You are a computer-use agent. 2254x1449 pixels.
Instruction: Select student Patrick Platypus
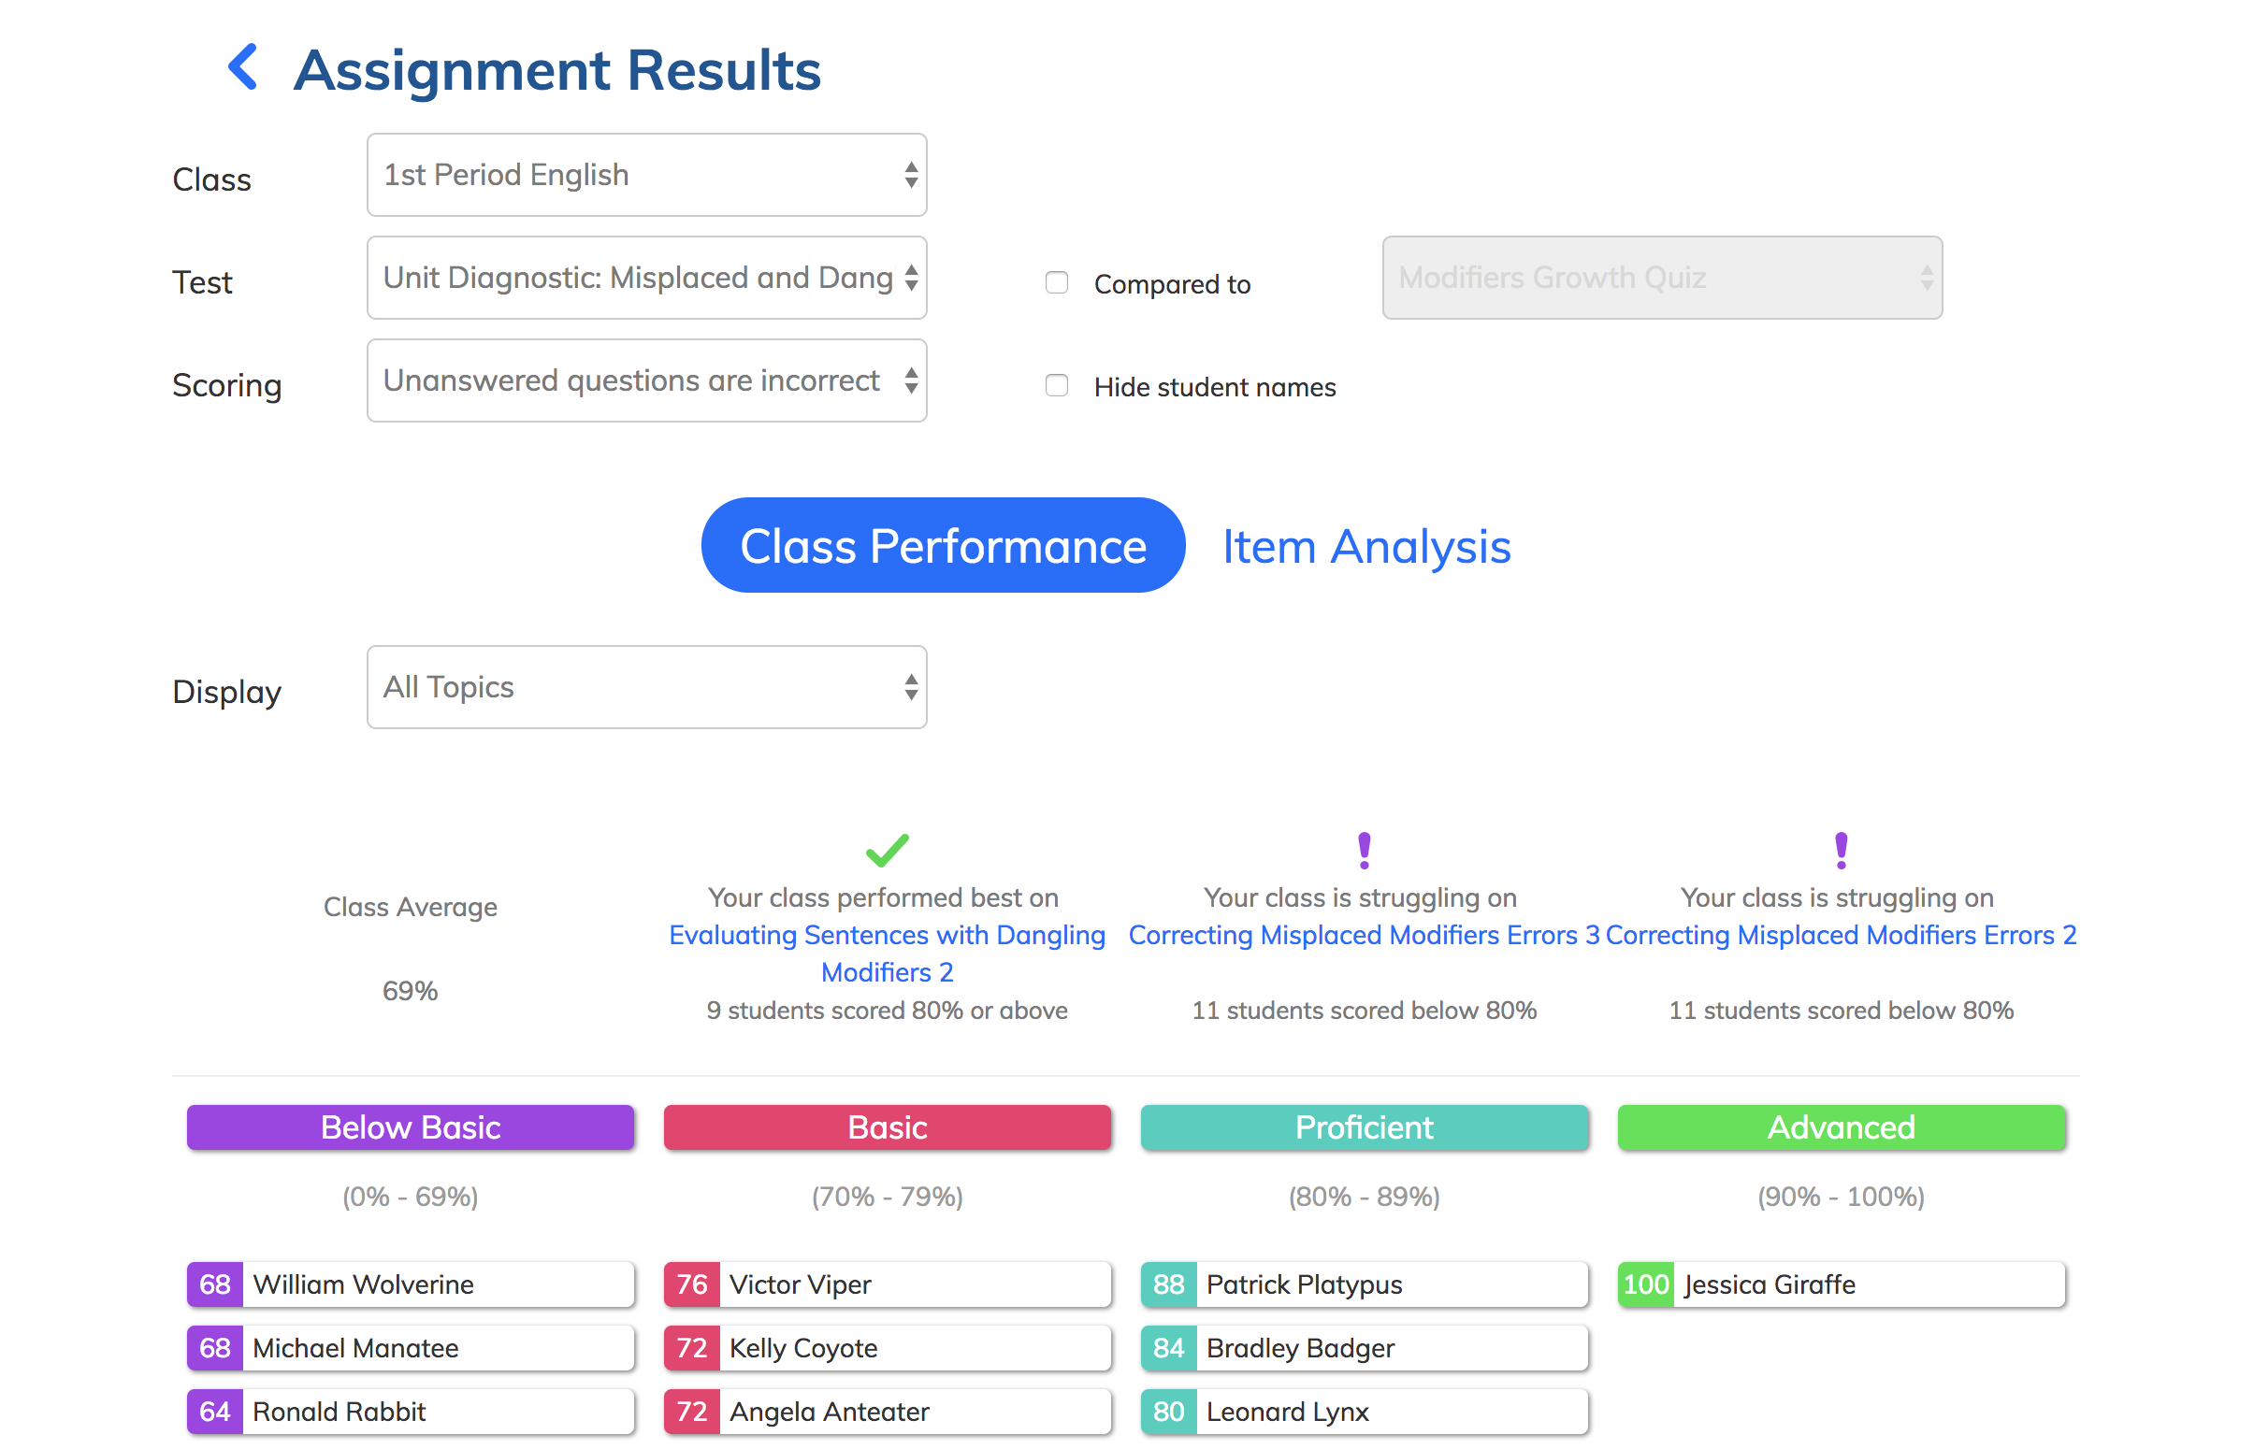pos(1364,1284)
